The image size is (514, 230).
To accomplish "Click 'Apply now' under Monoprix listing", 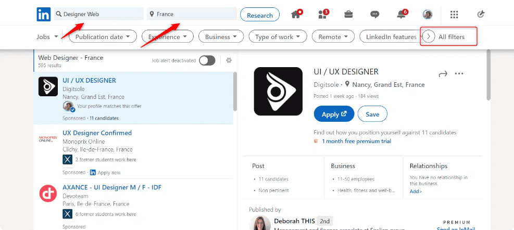I will pyautogui.click(x=109, y=173).
